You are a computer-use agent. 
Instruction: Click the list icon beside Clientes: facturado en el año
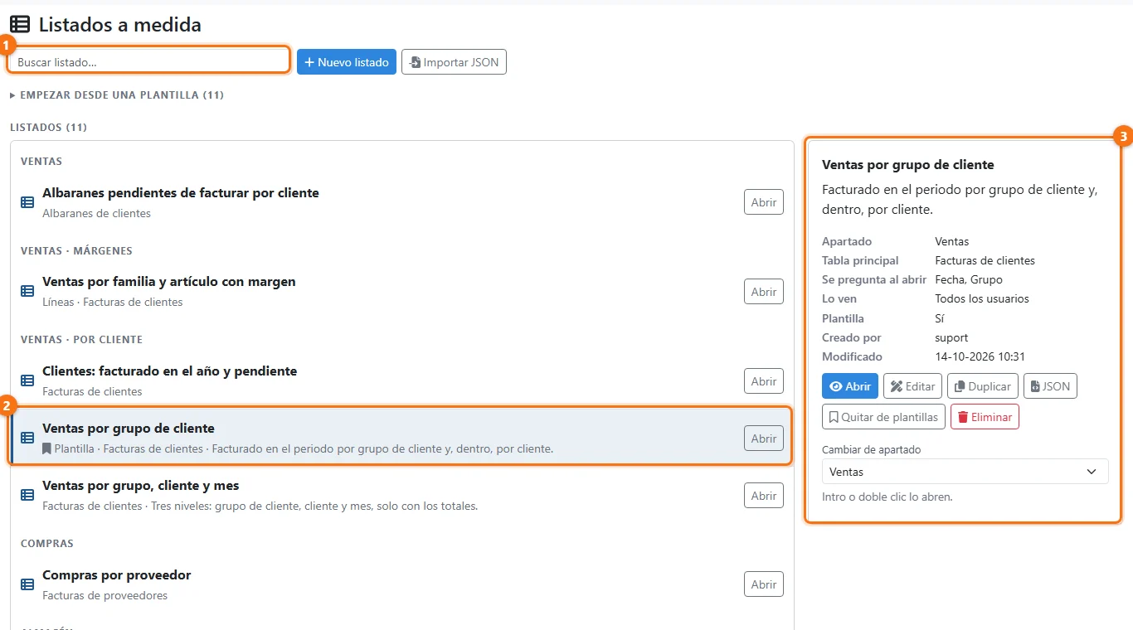pyautogui.click(x=27, y=380)
